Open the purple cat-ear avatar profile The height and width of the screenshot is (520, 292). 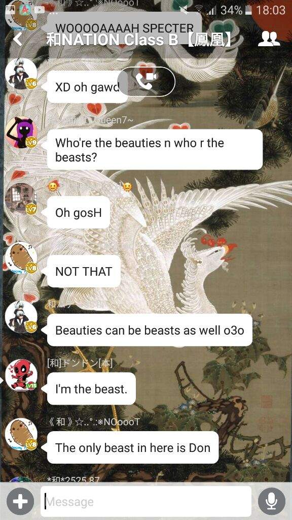point(21,133)
